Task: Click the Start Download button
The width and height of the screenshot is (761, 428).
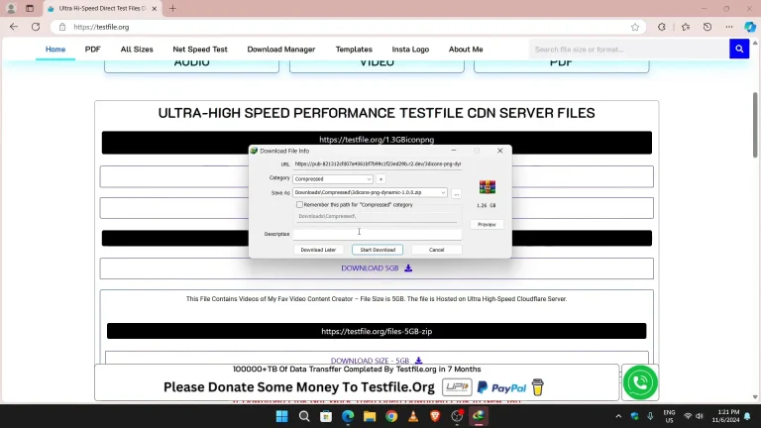Action: [378, 250]
